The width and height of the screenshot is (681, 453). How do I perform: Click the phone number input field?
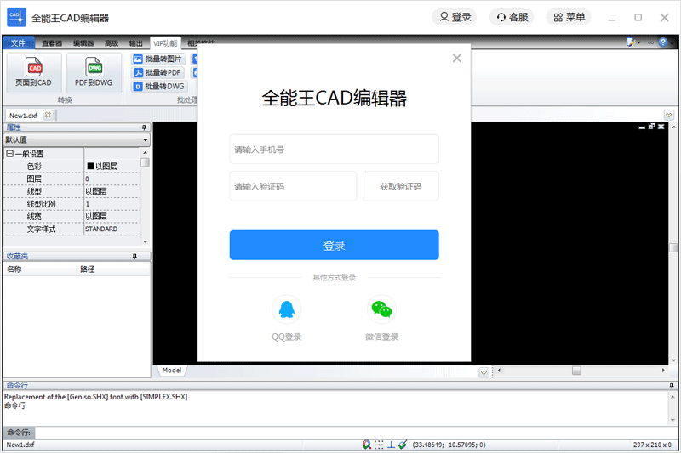[334, 149]
